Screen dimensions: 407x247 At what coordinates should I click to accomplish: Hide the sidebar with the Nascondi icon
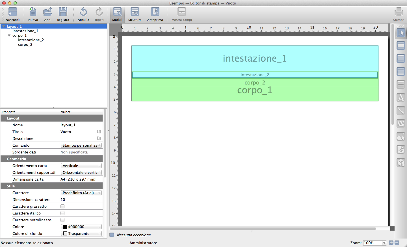tap(13, 12)
